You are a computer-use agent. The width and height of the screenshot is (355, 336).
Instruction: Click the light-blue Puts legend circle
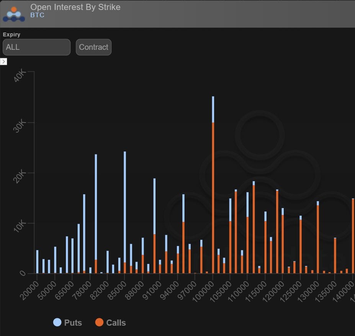point(57,323)
